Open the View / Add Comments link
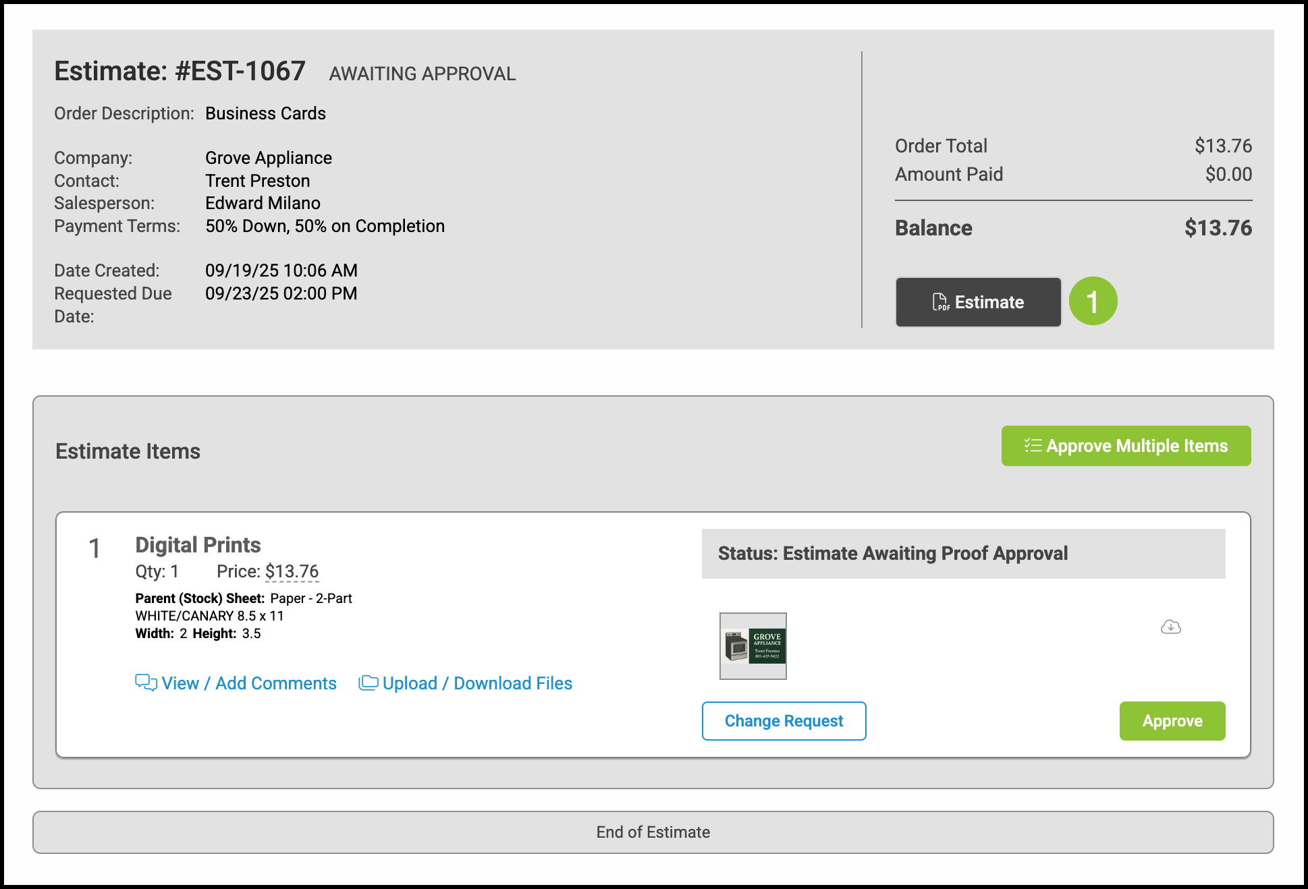This screenshot has width=1308, height=889. 248,683
